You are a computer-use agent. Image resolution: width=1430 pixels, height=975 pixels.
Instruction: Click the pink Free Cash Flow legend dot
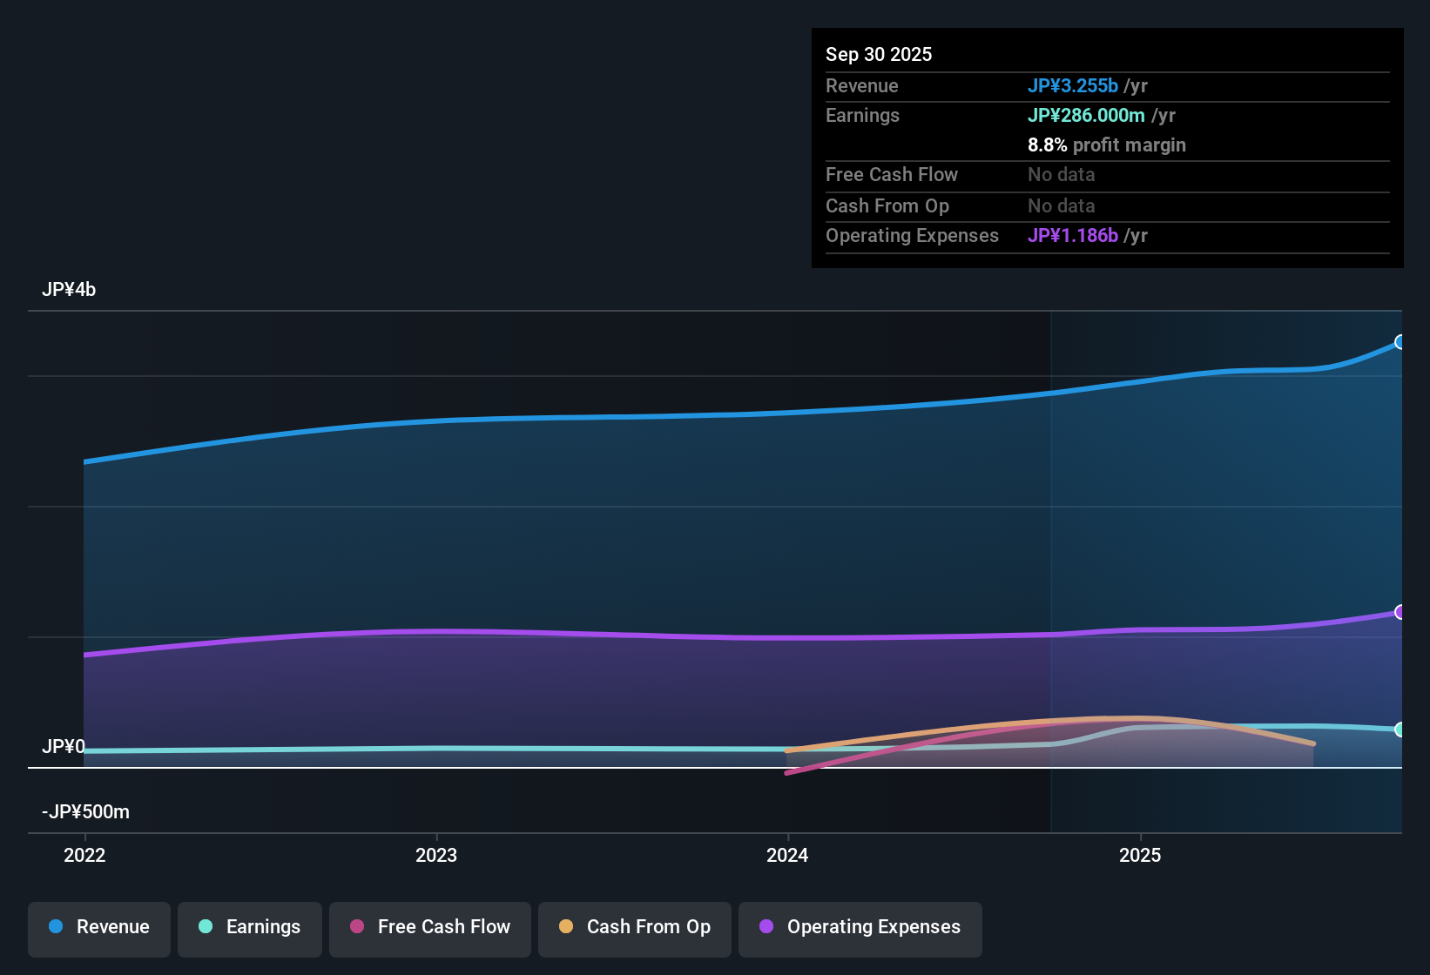tap(357, 927)
